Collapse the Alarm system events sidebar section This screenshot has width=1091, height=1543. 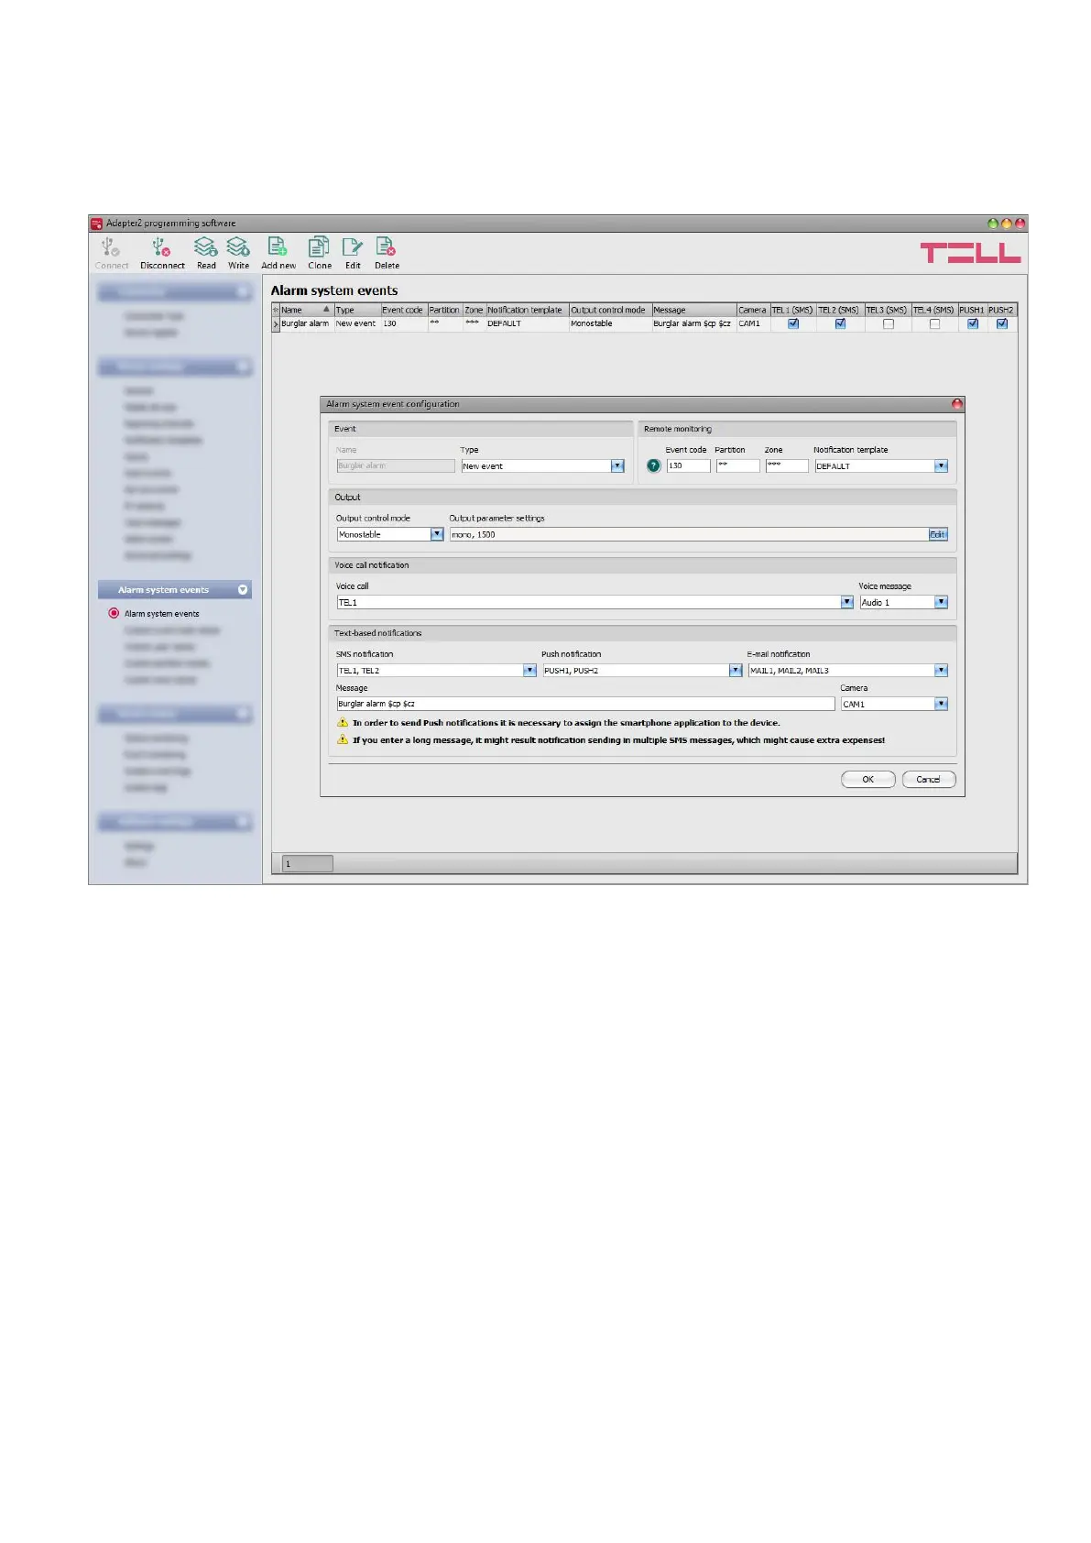(x=243, y=589)
